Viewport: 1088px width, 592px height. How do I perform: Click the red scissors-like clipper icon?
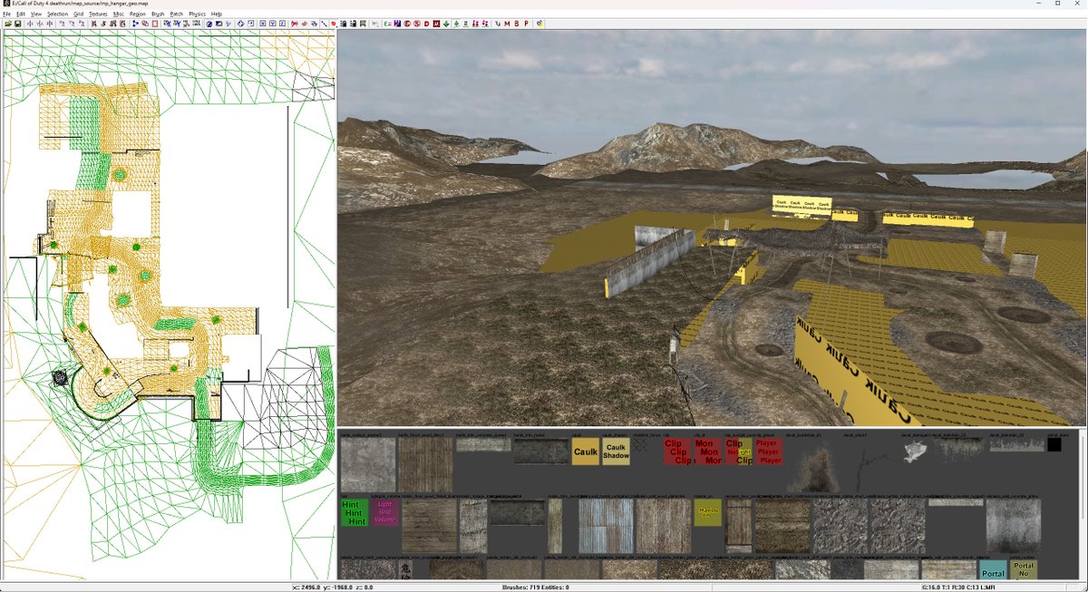coord(294,24)
